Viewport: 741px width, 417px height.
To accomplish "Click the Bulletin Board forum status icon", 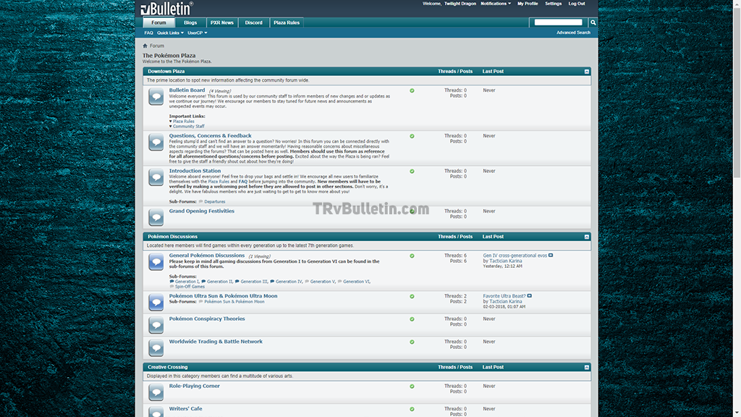I will tap(156, 96).
